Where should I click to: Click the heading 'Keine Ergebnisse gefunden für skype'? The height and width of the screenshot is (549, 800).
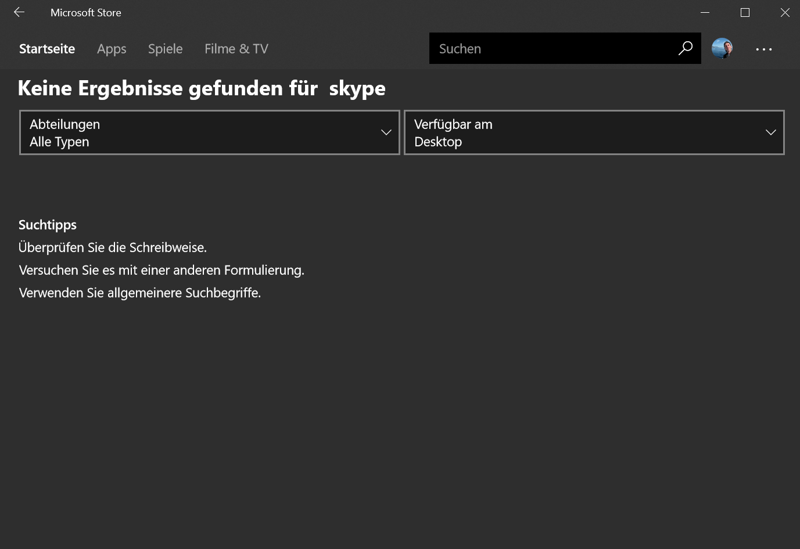click(202, 88)
